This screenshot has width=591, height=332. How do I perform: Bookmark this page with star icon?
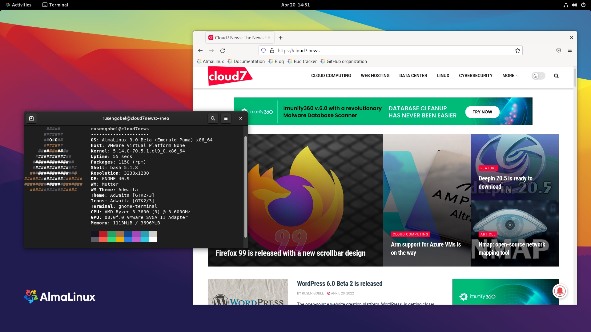518,50
